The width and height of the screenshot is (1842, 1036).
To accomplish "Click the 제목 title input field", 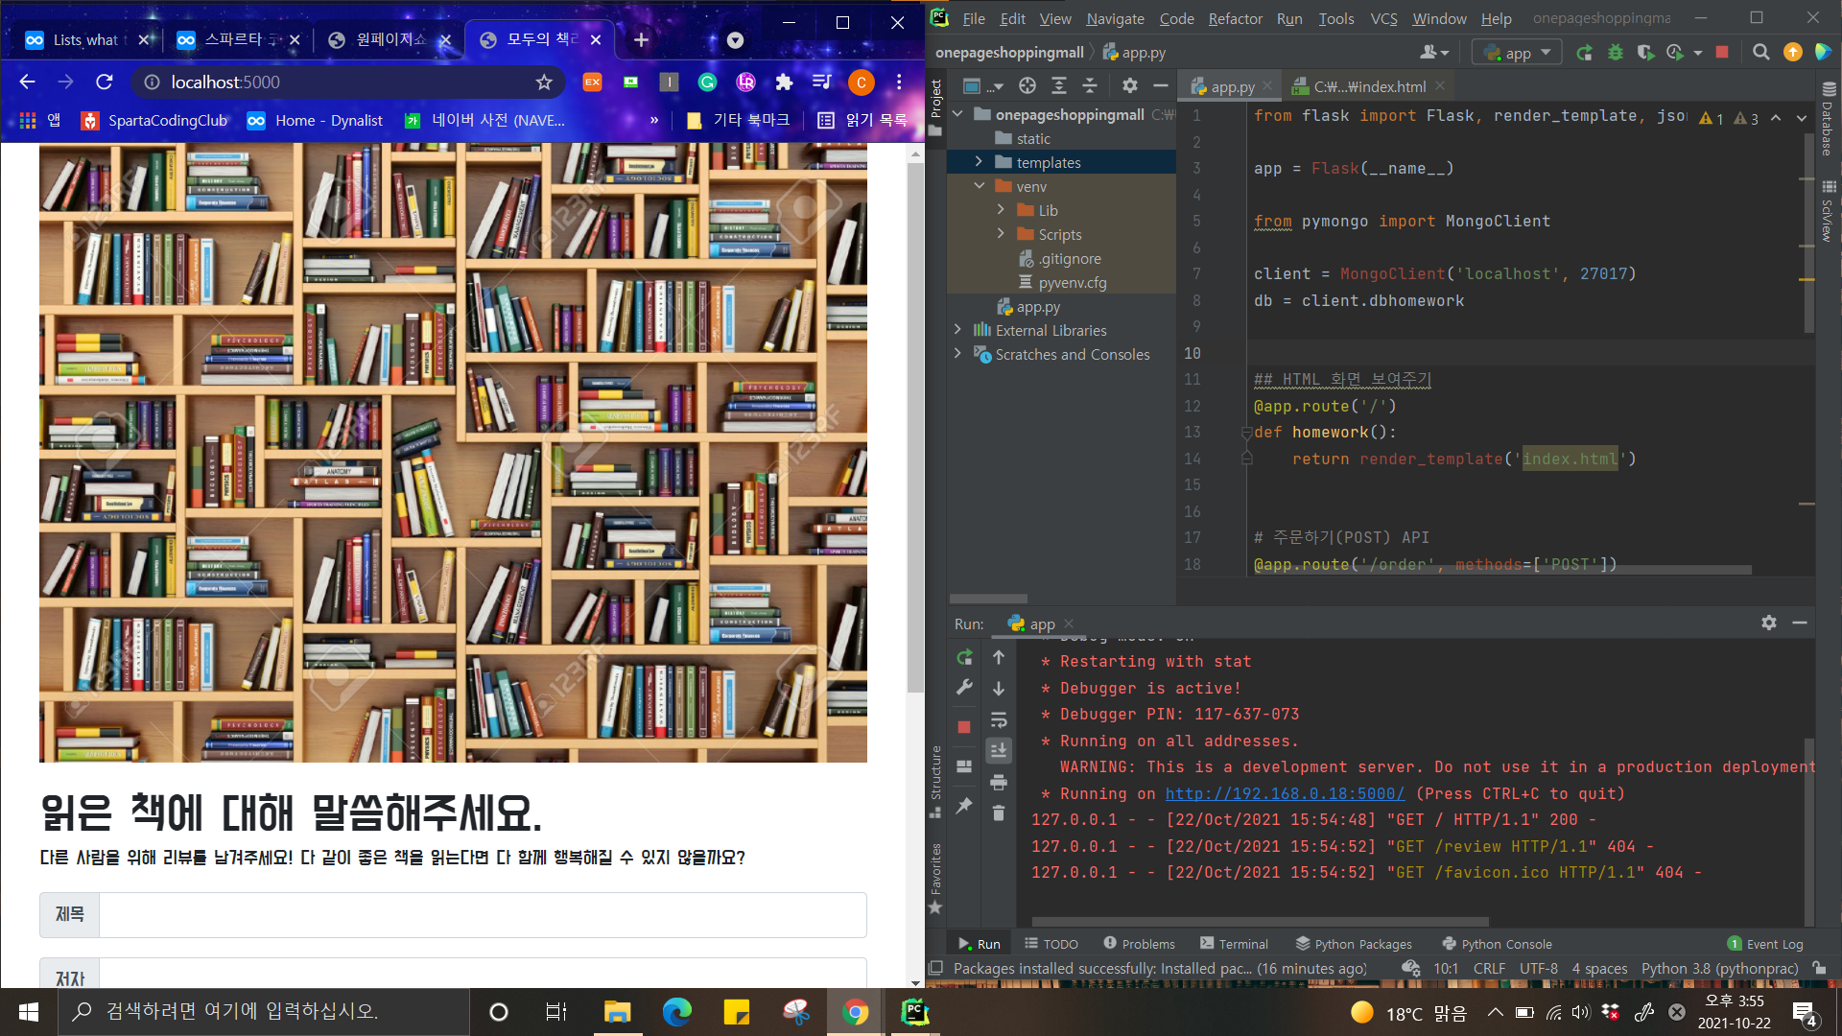I will pos(483,914).
